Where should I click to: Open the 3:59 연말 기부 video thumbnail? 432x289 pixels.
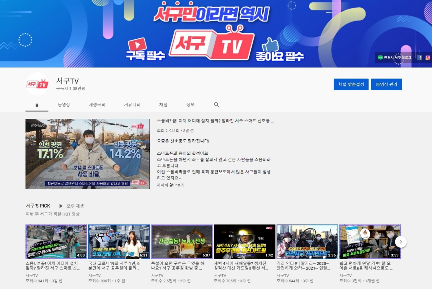click(370, 242)
